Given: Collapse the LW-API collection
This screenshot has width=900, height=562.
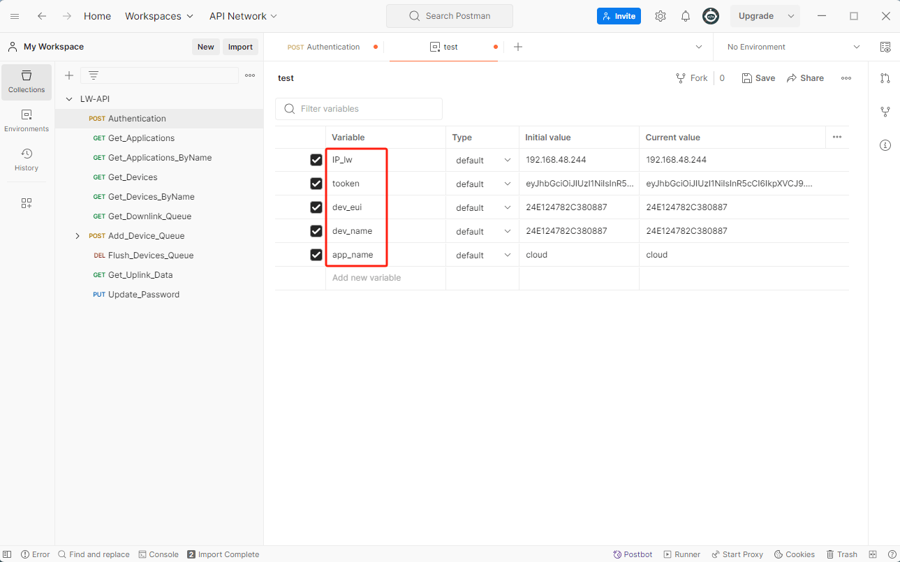Looking at the screenshot, I should pos(69,99).
